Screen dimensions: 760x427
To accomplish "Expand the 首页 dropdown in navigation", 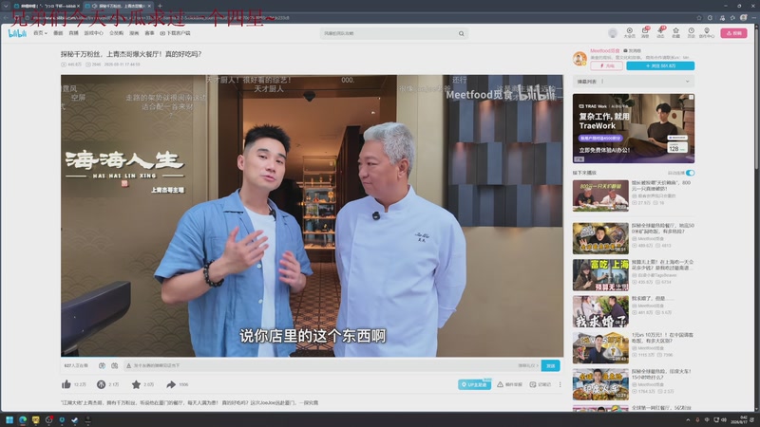I will coord(40,33).
